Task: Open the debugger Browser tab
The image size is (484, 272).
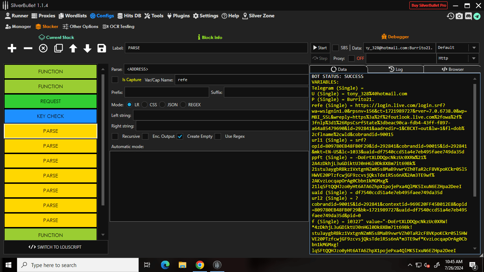Action: pyautogui.click(x=452, y=69)
